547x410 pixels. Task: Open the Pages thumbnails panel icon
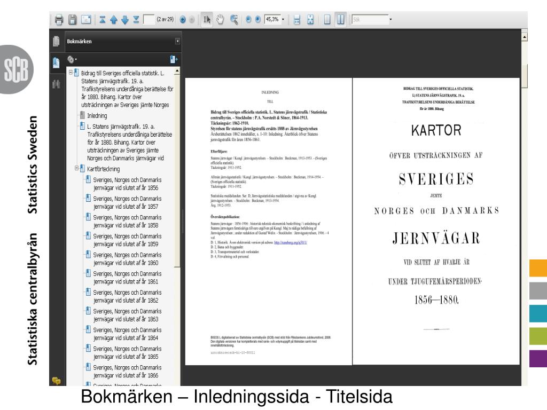coord(56,41)
